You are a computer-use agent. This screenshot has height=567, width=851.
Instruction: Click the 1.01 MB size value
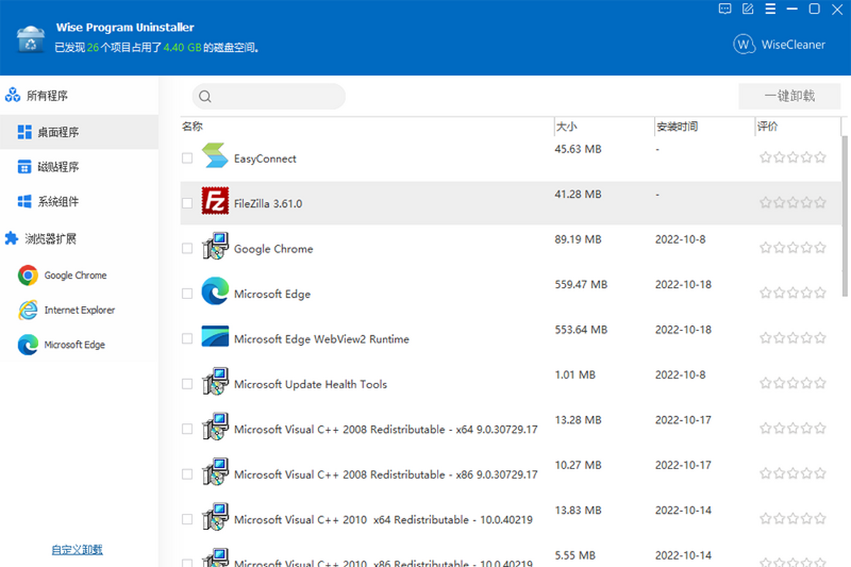tap(575, 375)
